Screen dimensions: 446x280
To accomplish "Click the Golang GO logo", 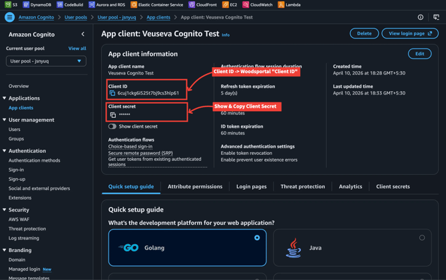I will 128,248.
